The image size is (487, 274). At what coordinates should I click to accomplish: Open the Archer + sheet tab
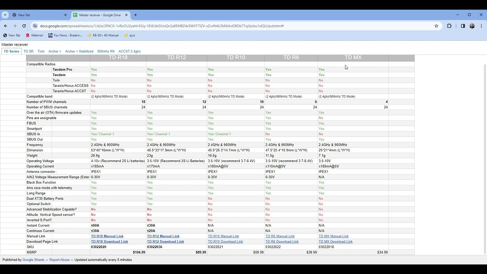coord(55,51)
